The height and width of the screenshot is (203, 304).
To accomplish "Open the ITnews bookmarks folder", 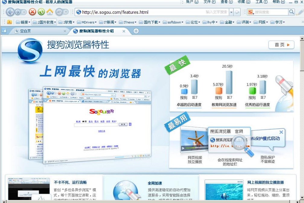I will (128, 22).
